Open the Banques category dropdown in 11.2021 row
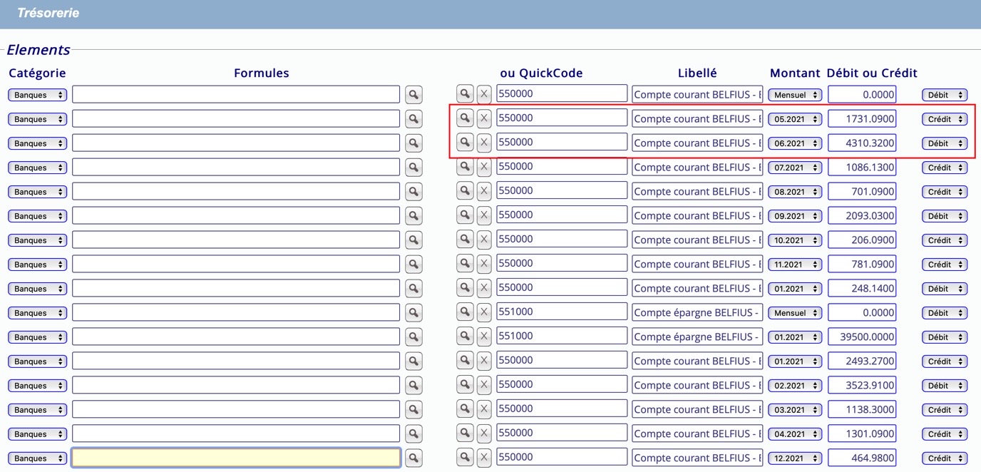This screenshot has width=981, height=472. pyautogui.click(x=38, y=265)
